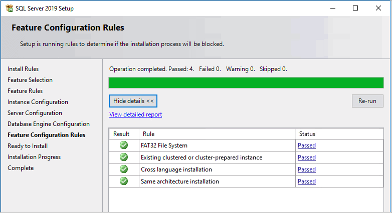Viewport: 392px width, 213px height.
Task: Select Install Rules step in sidebar
Action: click(x=23, y=69)
